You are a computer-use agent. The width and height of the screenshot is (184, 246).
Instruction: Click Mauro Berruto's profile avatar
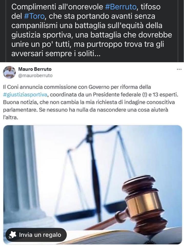9,72
